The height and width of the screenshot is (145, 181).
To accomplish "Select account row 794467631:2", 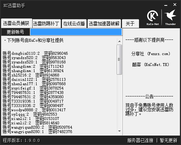I will 33,97.
